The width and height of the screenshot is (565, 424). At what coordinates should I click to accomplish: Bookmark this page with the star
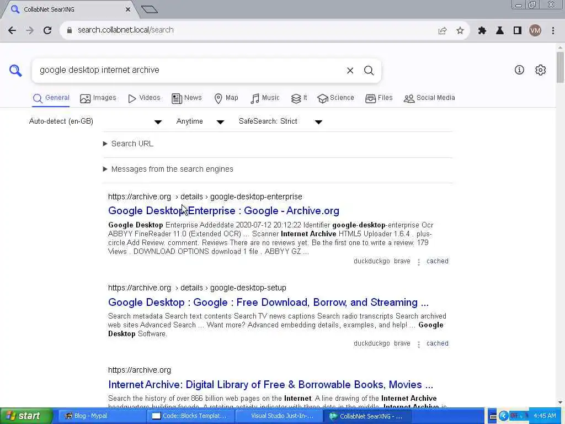460,31
